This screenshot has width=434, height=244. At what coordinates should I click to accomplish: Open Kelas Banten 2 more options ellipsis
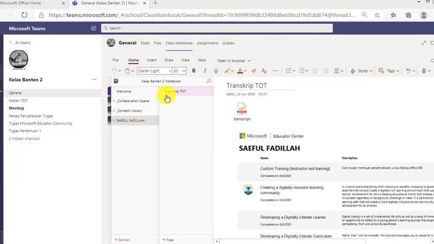click(x=94, y=79)
